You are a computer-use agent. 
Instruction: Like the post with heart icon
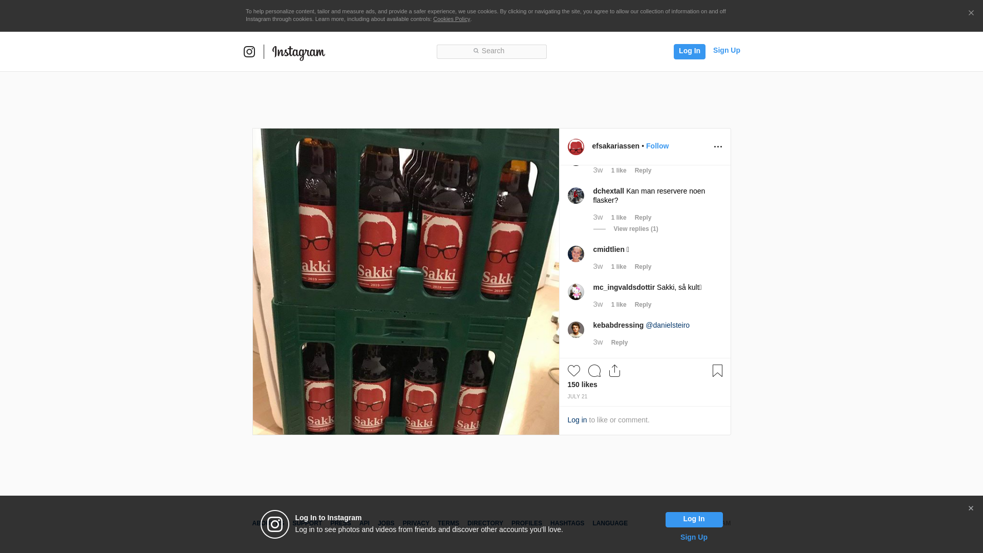[573, 371]
